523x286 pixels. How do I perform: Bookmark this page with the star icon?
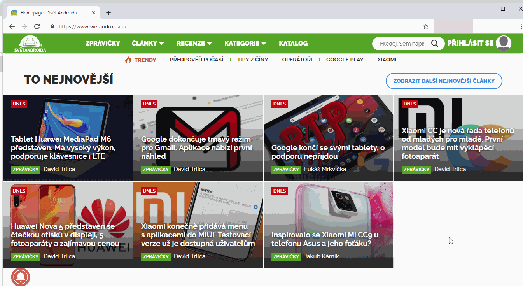click(x=426, y=26)
